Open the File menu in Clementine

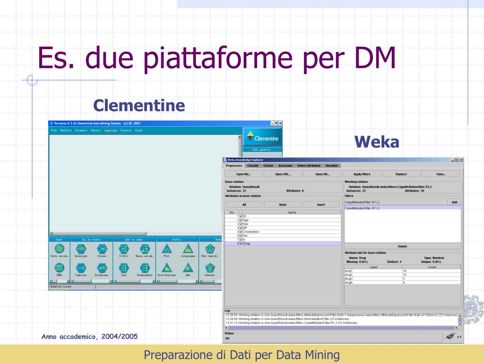54,130
